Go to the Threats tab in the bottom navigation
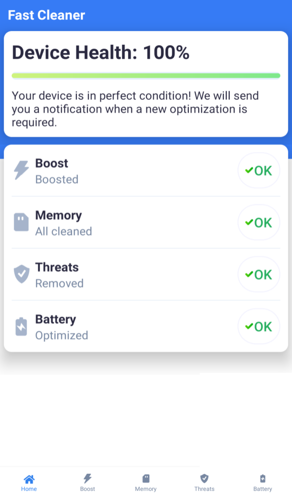Image resolution: width=292 pixels, height=498 pixels. pos(204,479)
